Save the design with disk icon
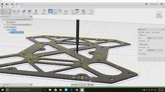This screenshot has height=92, width=165. coord(12,4)
